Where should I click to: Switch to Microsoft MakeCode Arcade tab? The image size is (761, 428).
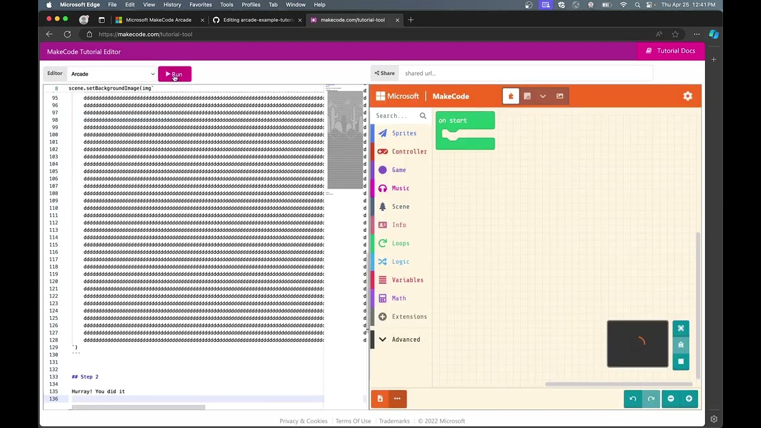[x=158, y=20]
